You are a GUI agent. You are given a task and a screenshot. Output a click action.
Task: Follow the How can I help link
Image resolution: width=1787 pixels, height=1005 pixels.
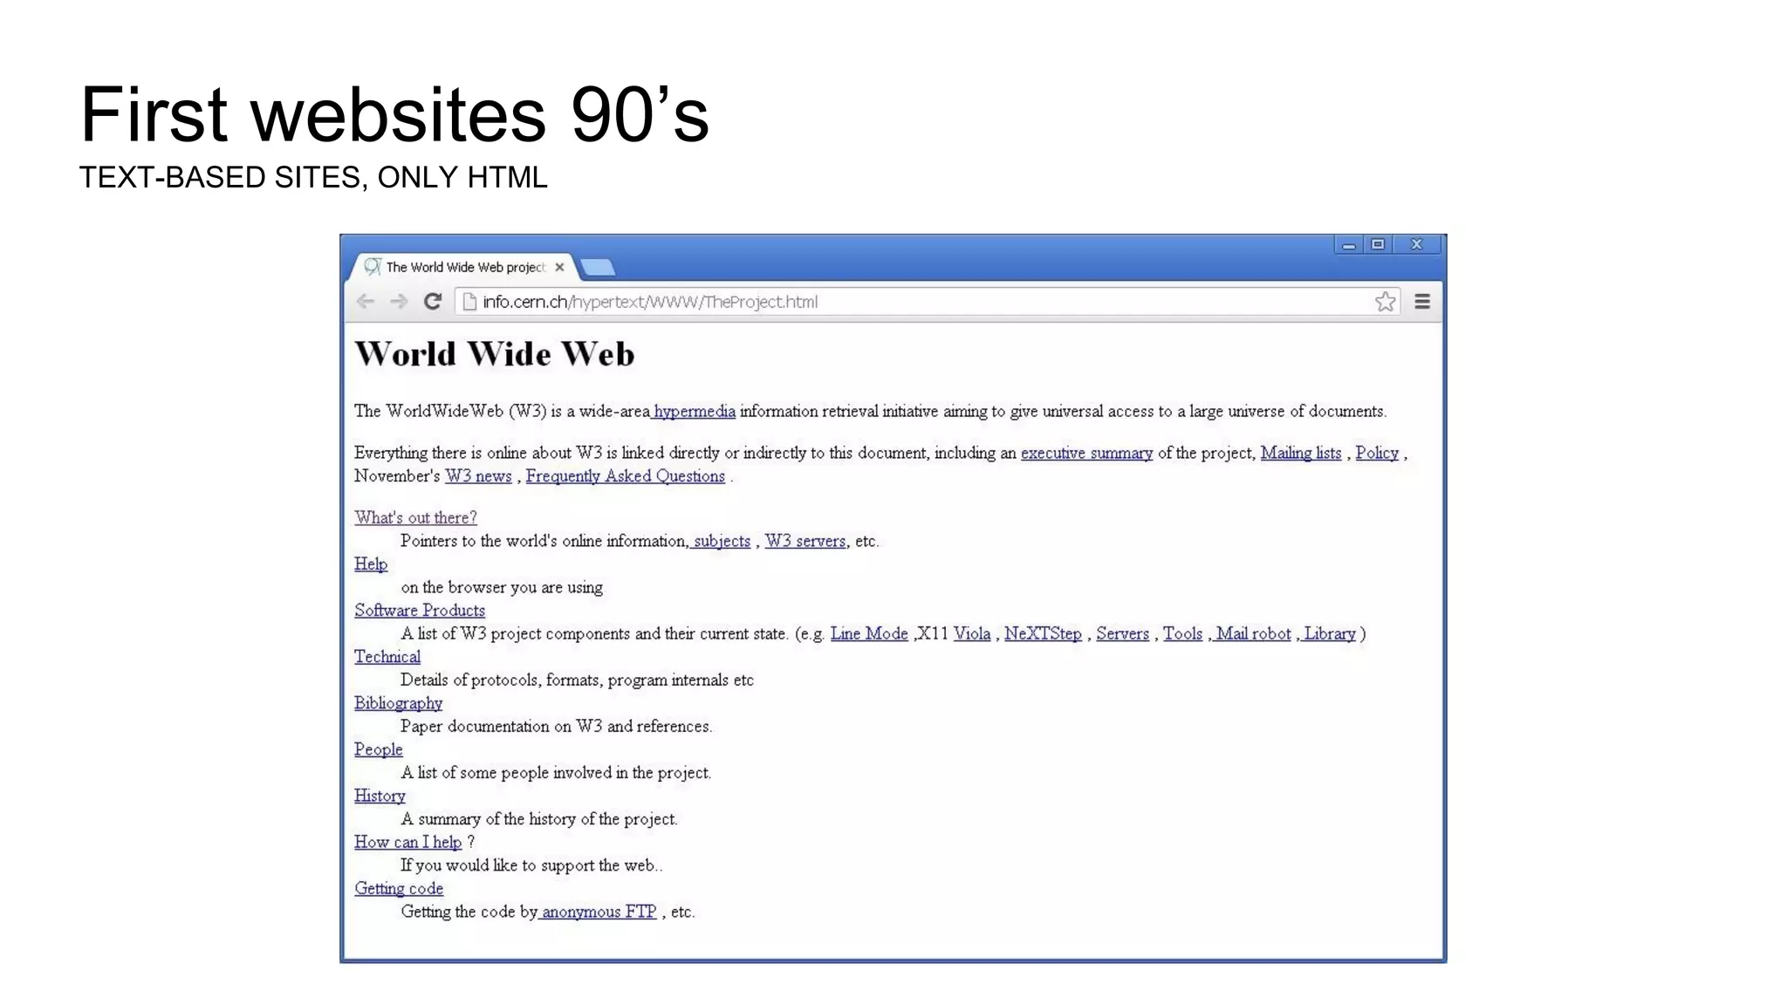(407, 842)
